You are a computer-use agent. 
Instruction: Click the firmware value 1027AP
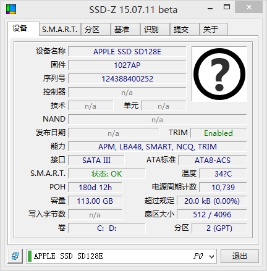(127, 65)
